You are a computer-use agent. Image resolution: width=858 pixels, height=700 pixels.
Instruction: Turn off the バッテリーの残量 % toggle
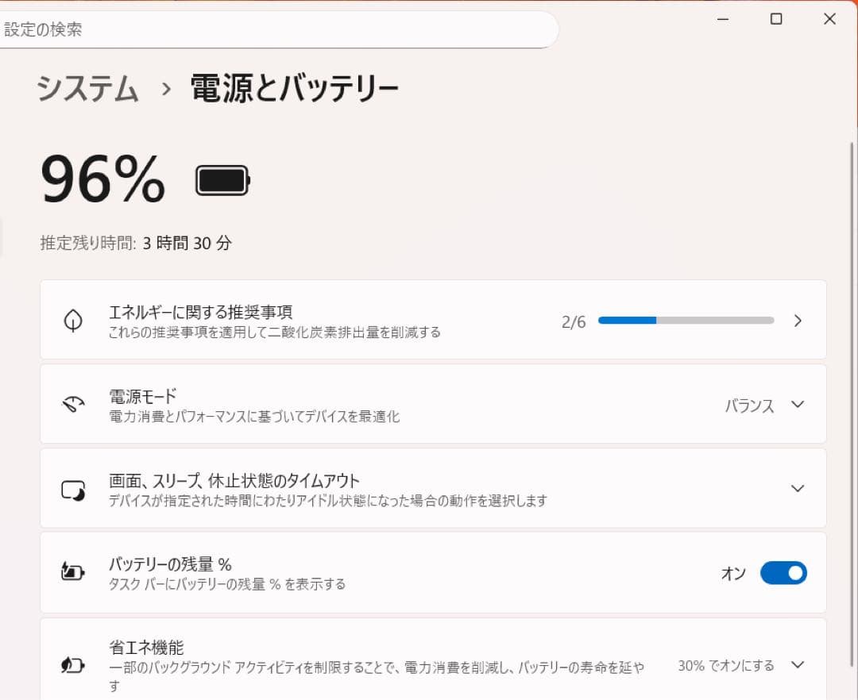(x=783, y=573)
